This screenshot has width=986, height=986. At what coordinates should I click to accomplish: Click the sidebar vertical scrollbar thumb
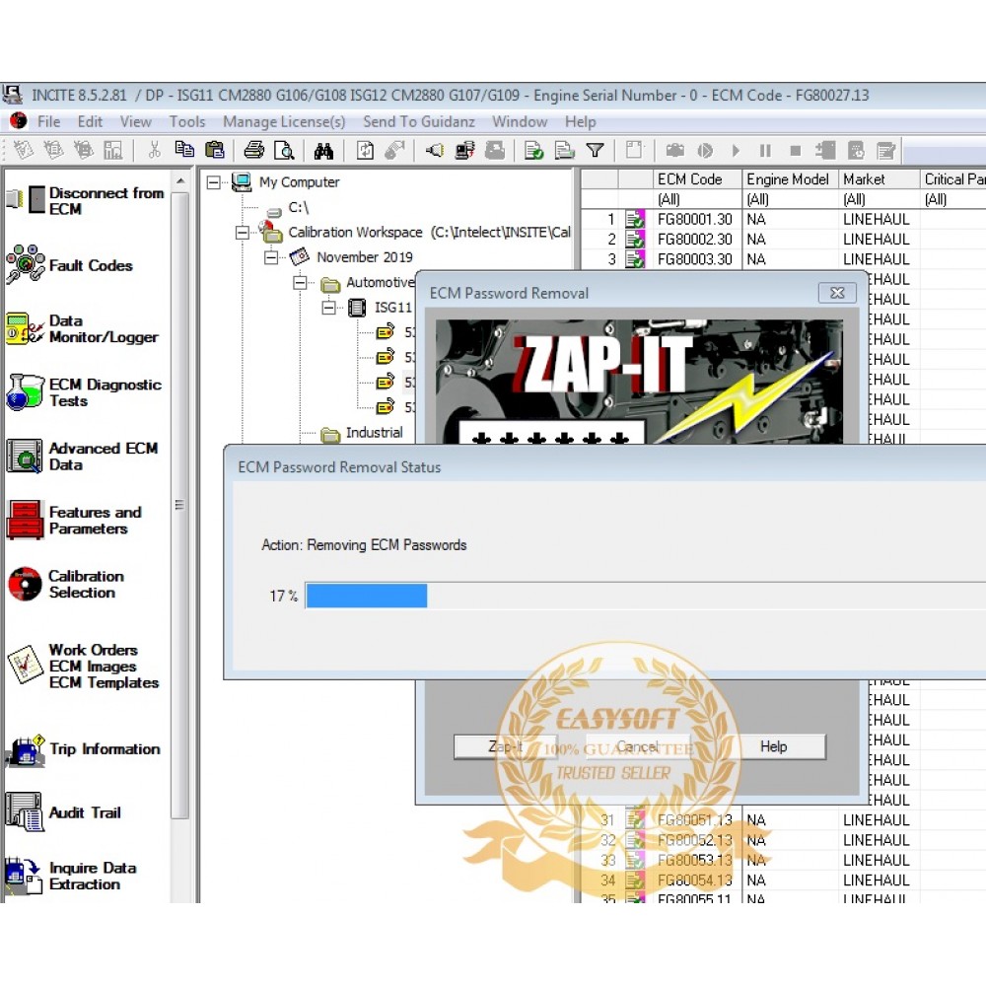point(180,506)
